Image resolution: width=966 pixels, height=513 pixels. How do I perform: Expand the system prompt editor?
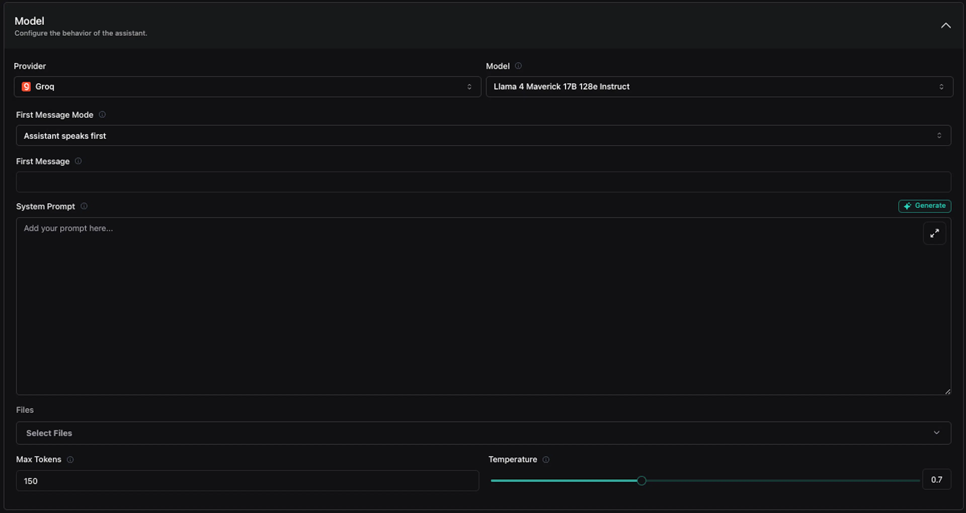tap(935, 234)
